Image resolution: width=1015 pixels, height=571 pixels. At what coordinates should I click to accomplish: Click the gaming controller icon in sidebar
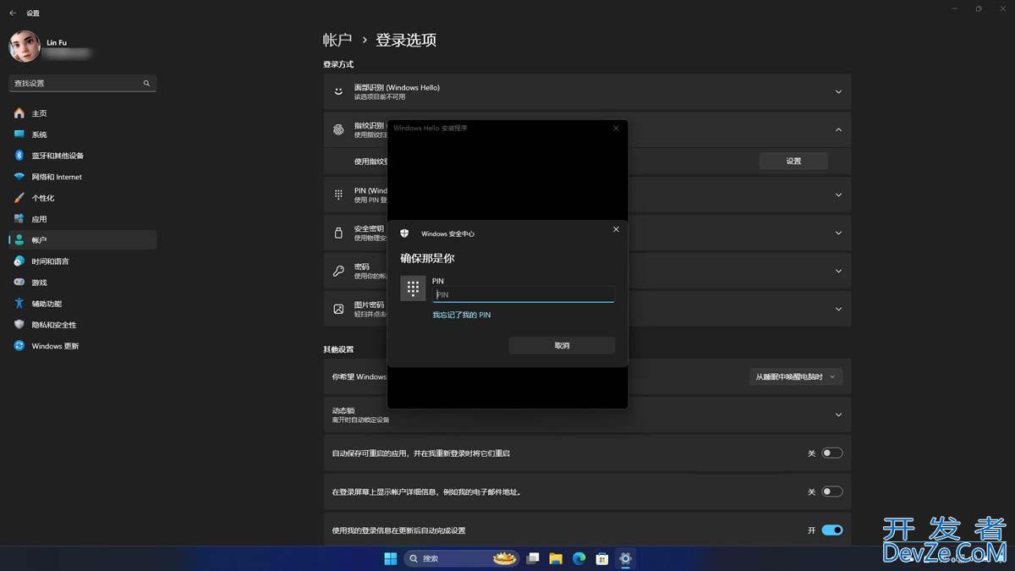pos(19,283)
